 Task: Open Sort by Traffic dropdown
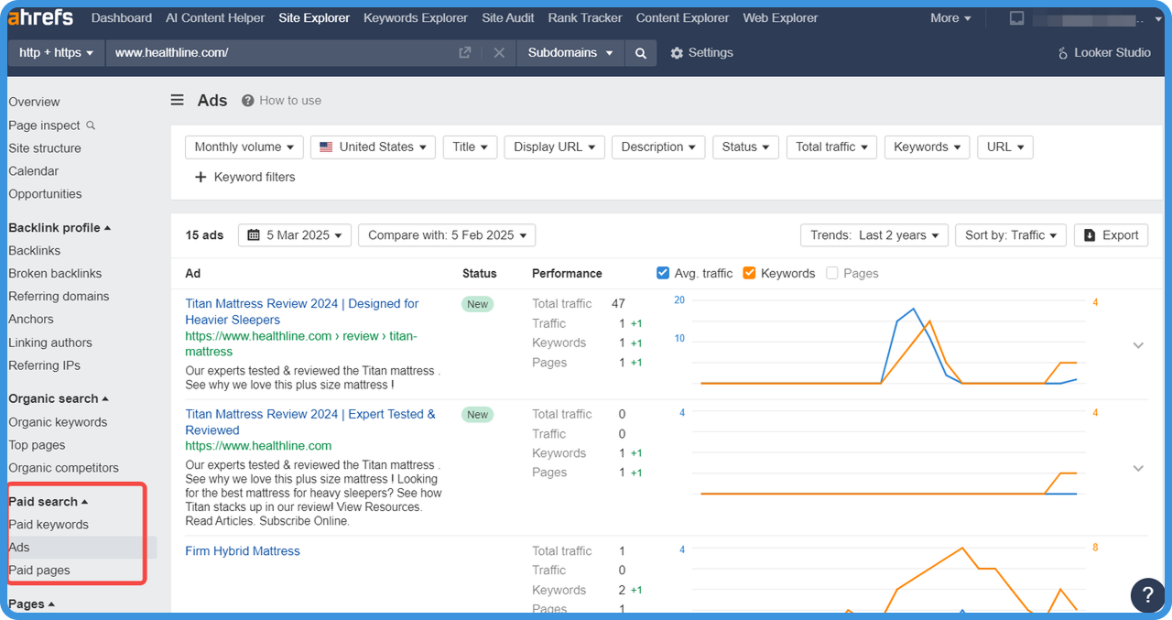tap(1011, 235)
